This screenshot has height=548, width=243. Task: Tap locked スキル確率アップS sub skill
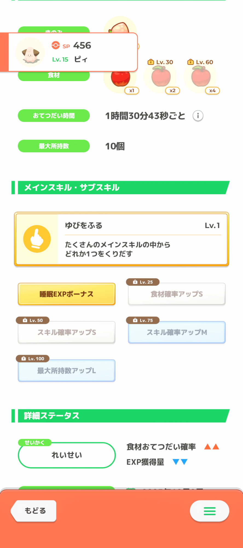[66, 332]
